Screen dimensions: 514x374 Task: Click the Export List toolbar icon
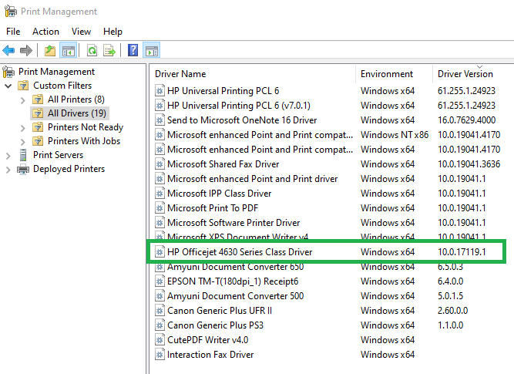[x=109, y=51]
